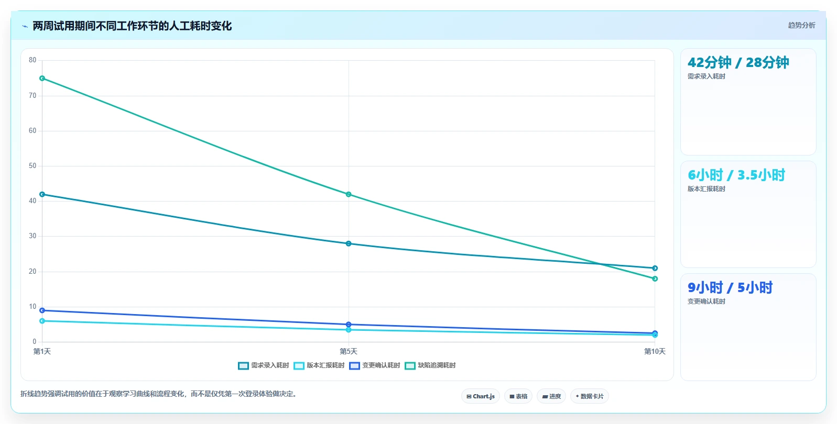Click the 9小时 / 5小时 stat card

(x=748, y=327)
